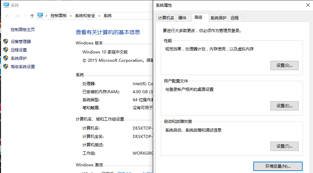Open 高级系统设置 link

coord(23,66)
